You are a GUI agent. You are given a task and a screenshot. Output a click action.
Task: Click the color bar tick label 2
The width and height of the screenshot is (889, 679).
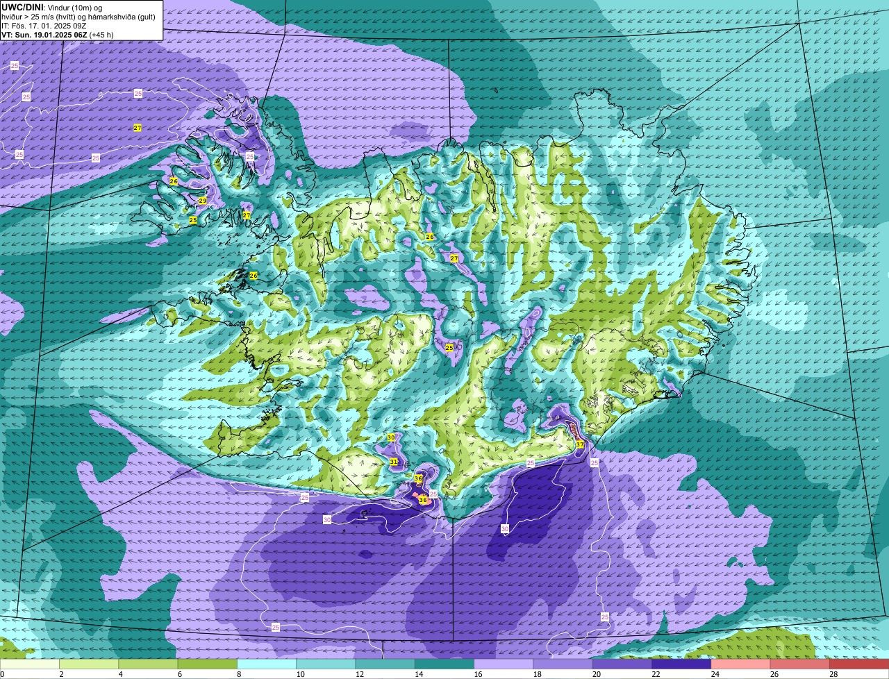[x=61, y=674]
